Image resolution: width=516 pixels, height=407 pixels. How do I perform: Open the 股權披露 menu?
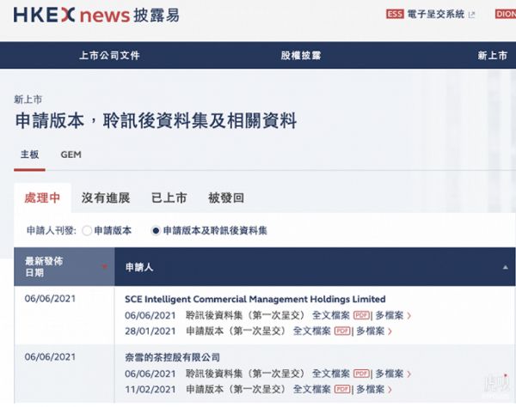pyautogui.click(x=300, y=56)
